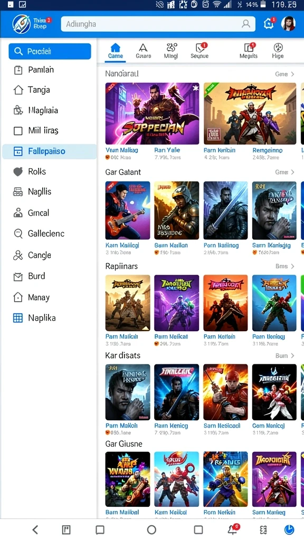This screenshot has width=304, height=540.
Task: Open the purple Soppecjan game banner
Action: click(x=153, y=113)
